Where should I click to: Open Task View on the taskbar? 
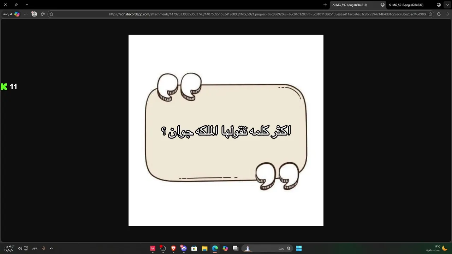(x=236, y=248)
